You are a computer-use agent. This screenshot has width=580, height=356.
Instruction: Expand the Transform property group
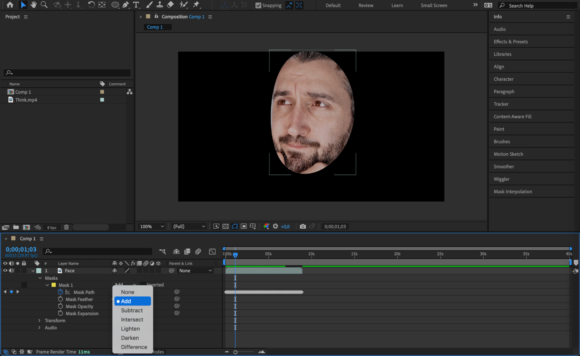39,321
